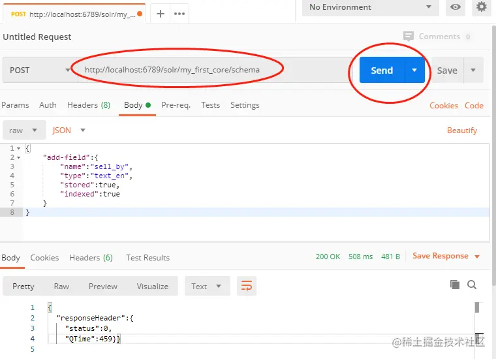The image size is (496, 359).
Task: Click the 481 B response size
Action: click(x=390, y=257)
